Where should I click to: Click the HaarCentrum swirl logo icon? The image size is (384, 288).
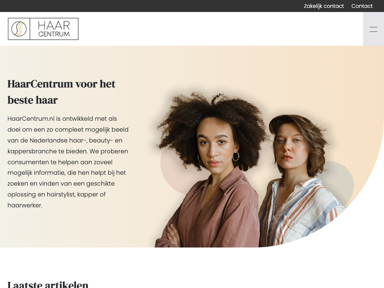tap(19, 29)
